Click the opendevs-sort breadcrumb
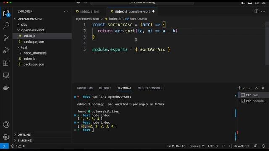The height and width of the screenshot is (151, 269). pos(88,19)
